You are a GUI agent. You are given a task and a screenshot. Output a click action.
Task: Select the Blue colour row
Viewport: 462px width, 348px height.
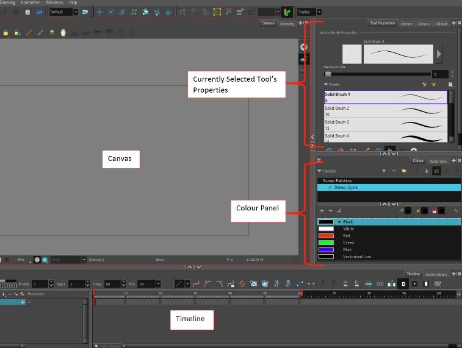click(389, 250)
